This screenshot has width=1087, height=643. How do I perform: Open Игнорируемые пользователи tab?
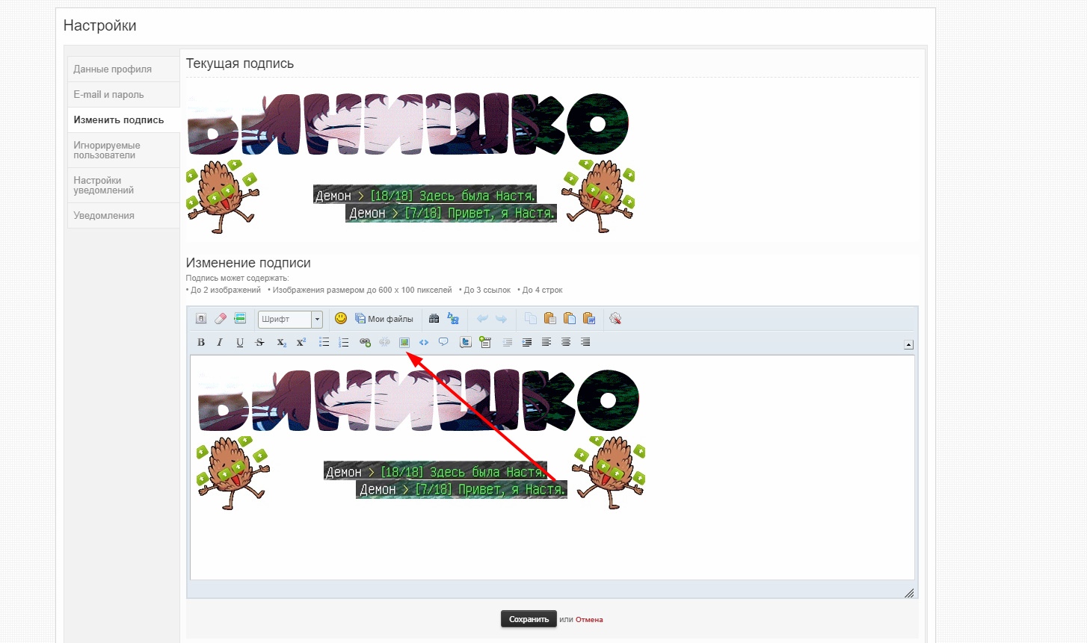(123, 150)
